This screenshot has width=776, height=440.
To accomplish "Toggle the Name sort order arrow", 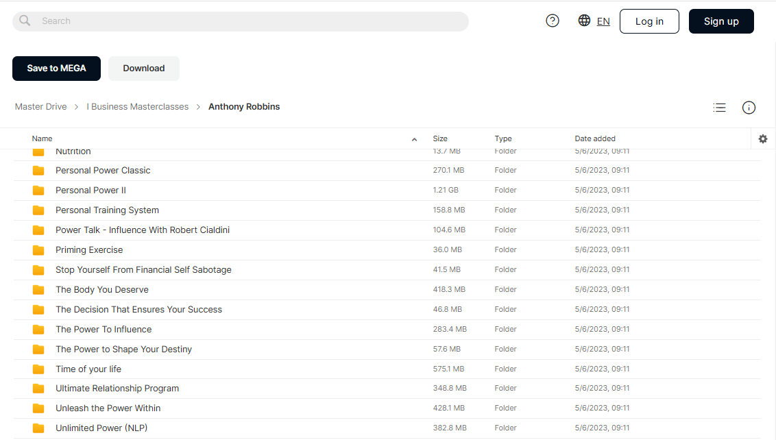I will click(414, 140).
